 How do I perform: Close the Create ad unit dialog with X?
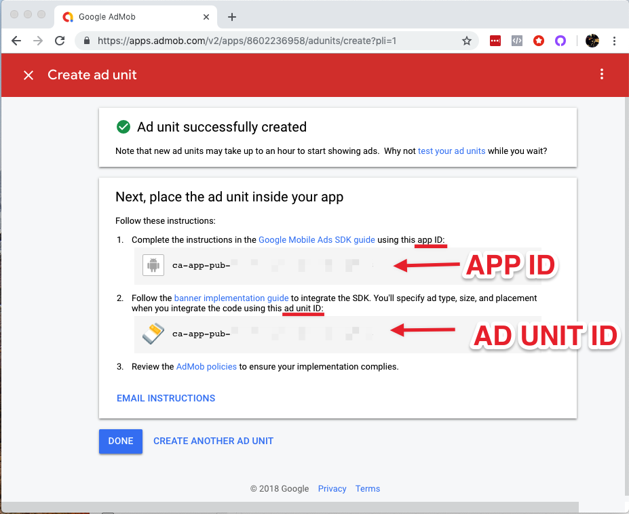click(x=28, y=75)
